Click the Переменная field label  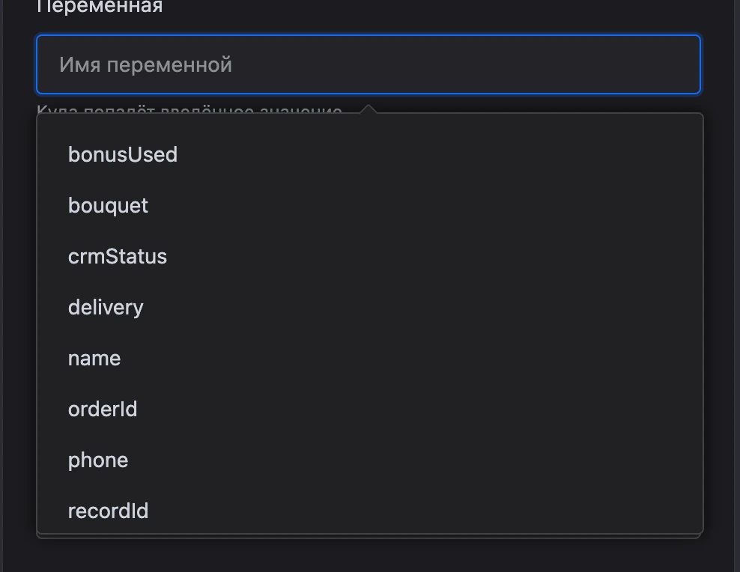pos(100,7)
